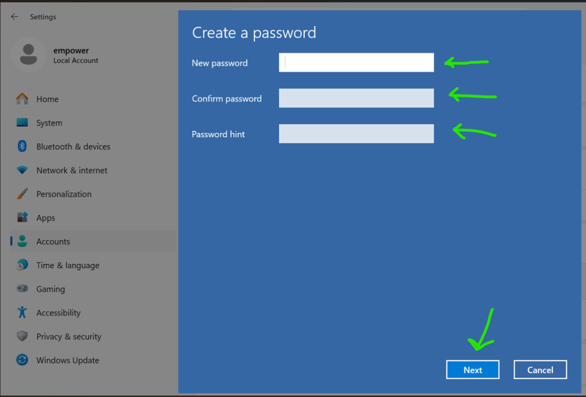Click the 'Password hint' label text

[x=218, y=134]
